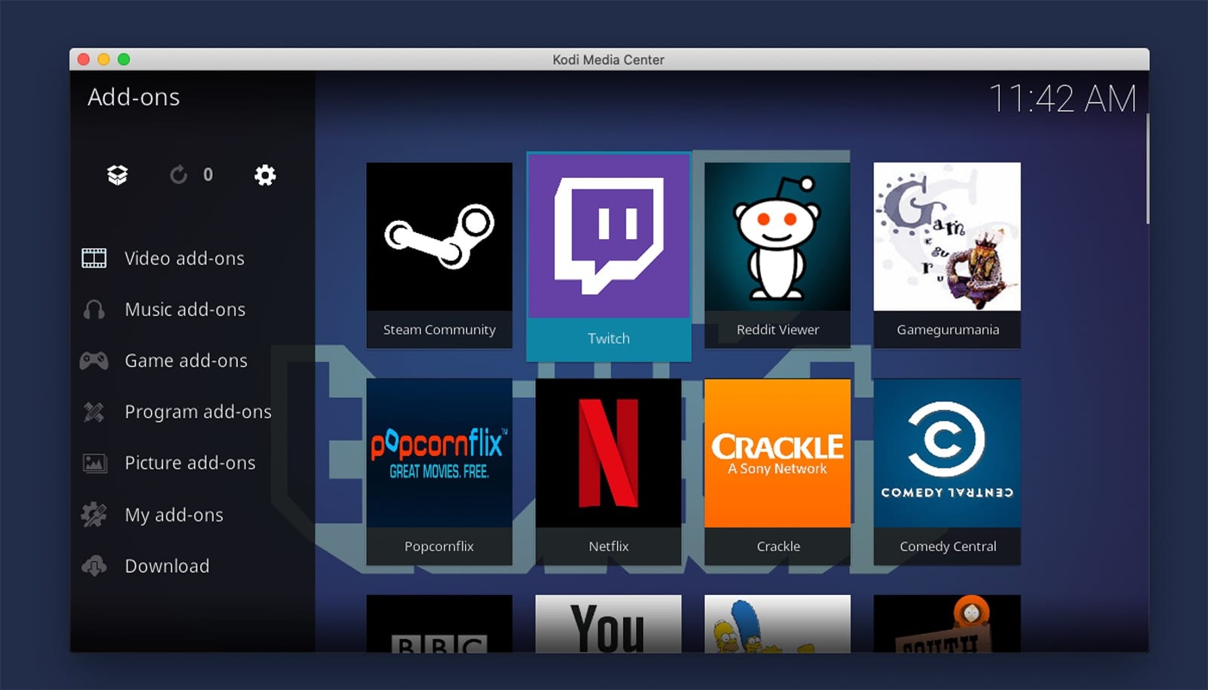Launch the Netflix N logo tile

coord(609,453)
